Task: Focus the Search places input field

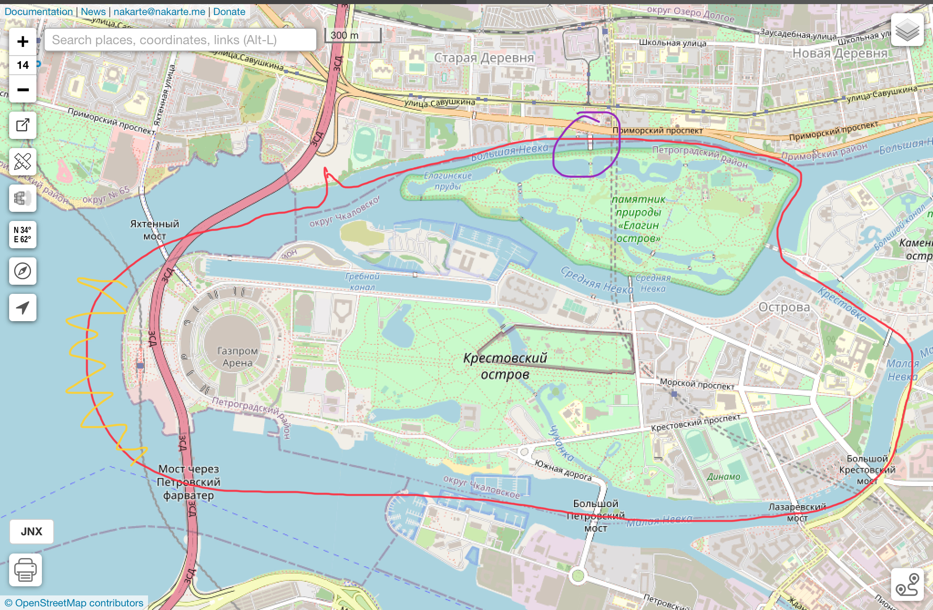Action: pos(180,40)
